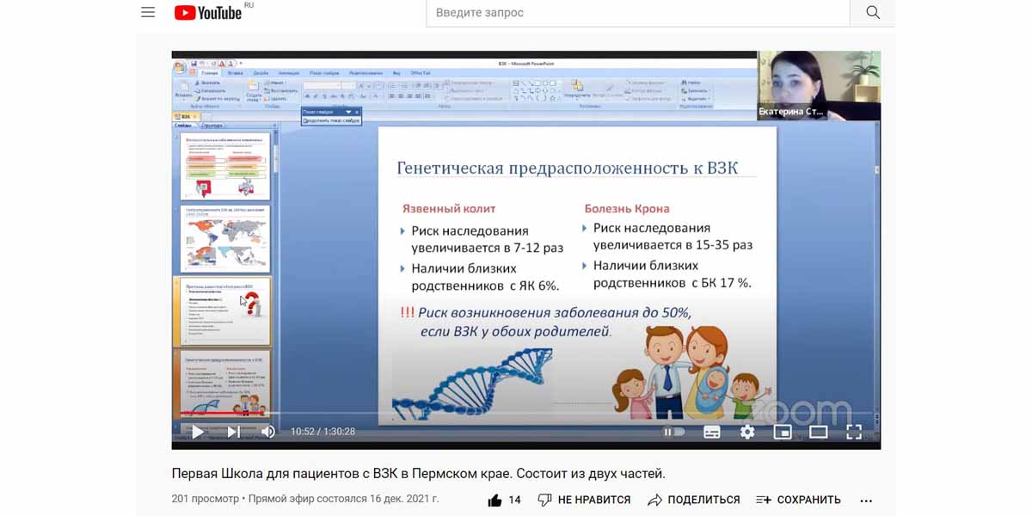Mute the video using speaker icon
This screenshot has height=516, width=1032.
(x=268, y=432)
